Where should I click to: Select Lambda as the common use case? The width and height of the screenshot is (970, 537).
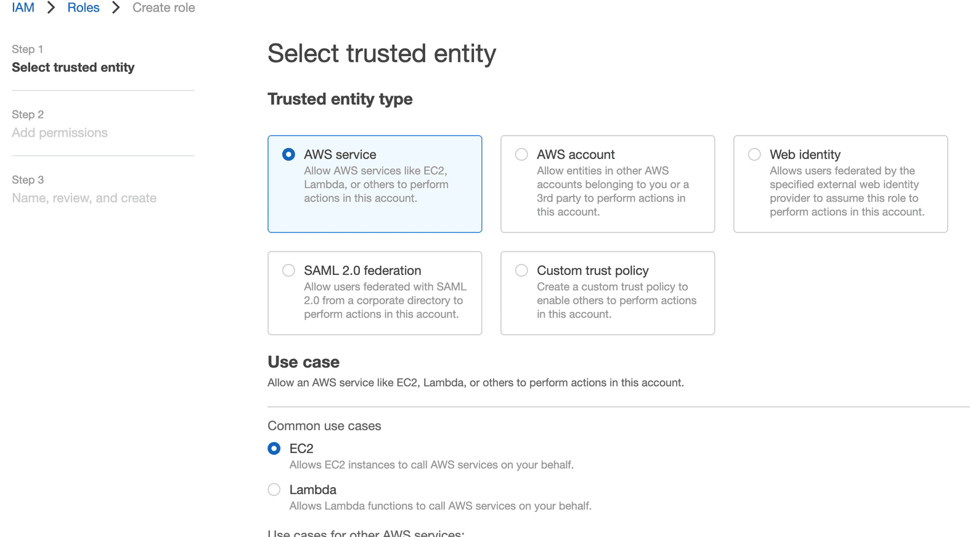pos(274,490)
